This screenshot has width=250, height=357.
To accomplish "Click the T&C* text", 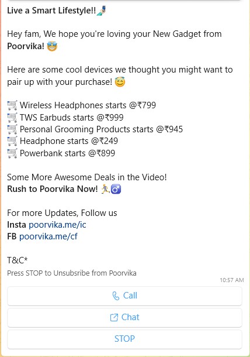I will [x=18, y=260].
